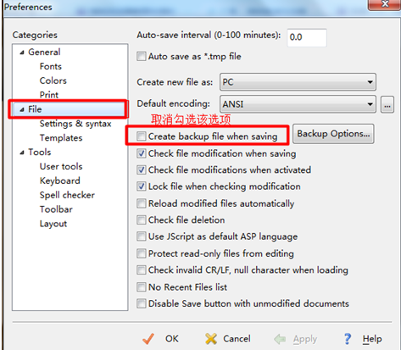Click the OK checkmark icon
401x350 pixels.
148,339
